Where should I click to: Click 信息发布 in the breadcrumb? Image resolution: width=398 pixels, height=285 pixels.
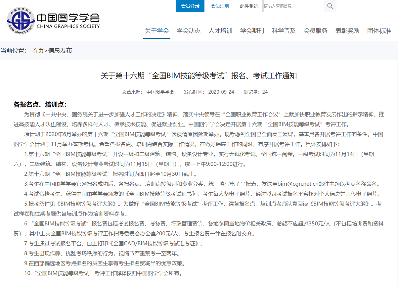60,51
